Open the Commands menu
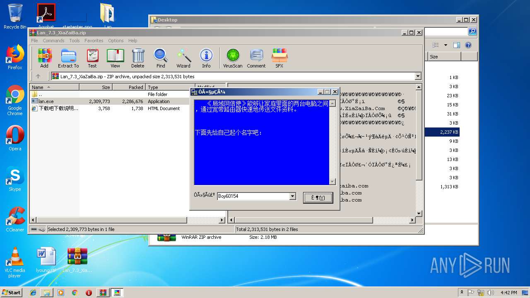The image size is (530, 298). (x=53, y=41)
